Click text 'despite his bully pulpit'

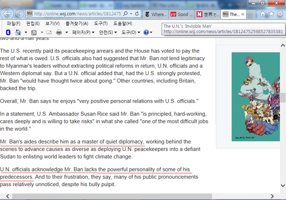pyautogui.click(x=88, y=184)
